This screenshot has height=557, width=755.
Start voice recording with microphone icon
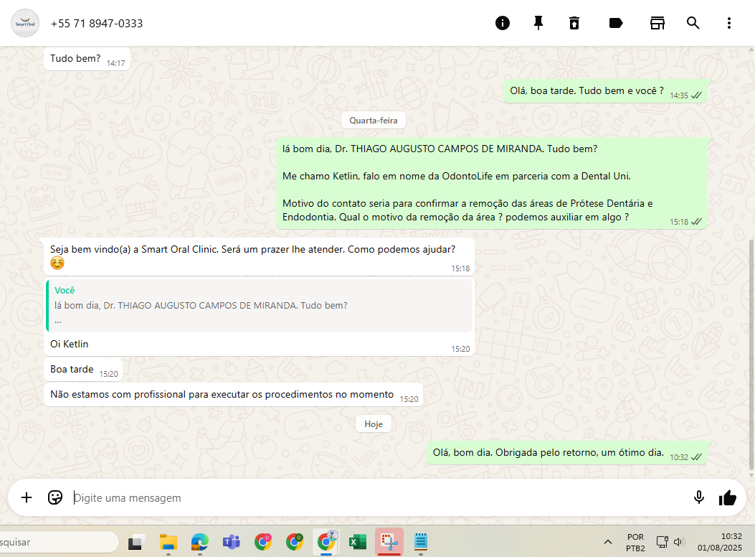pos(698,497)
